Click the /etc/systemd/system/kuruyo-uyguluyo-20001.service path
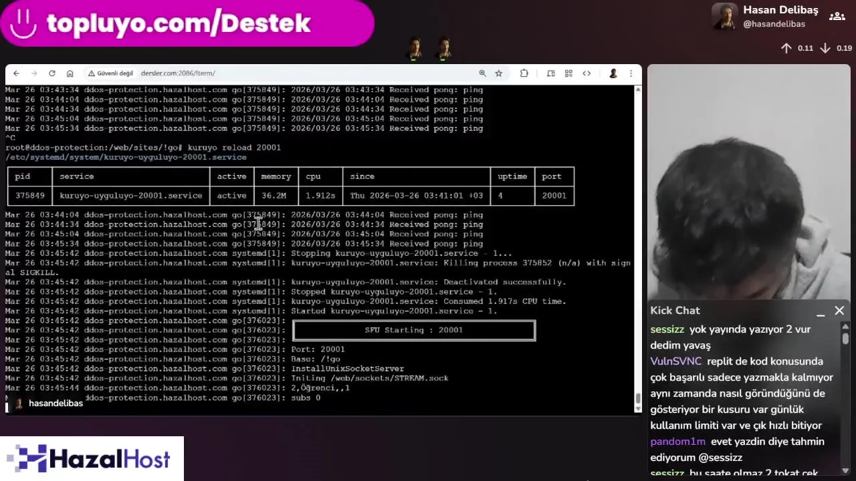The width and height of the screenshot is (856, 481). pyautogui.click(x=126, y=157)
